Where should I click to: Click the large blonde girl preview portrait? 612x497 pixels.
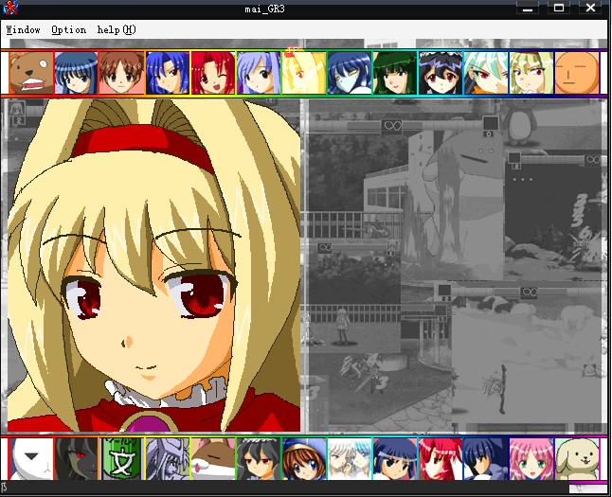point(153,265)
